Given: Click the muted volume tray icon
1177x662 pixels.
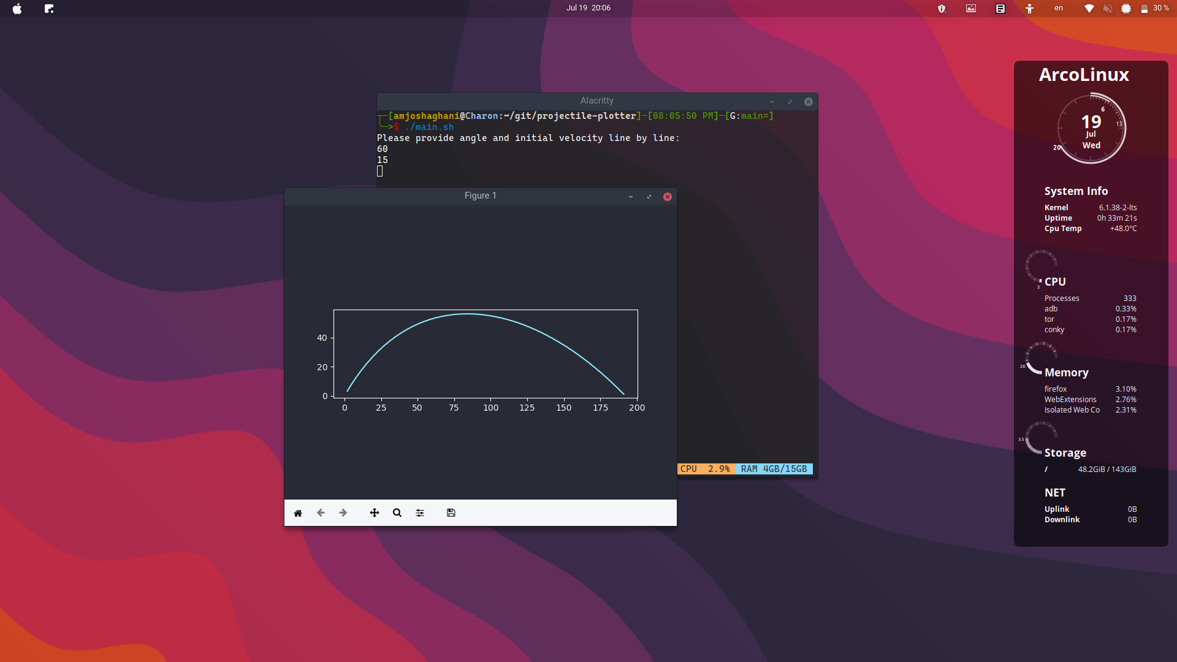Looking at the screenshot, I should click(1108, 9).
